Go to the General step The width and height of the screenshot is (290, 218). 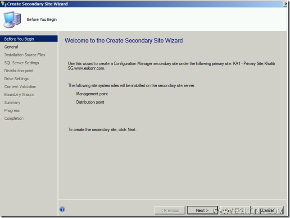(x=11, y=47)
